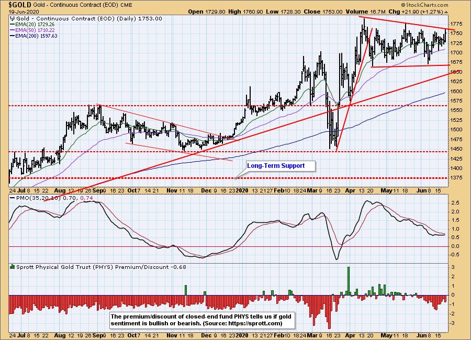This screenshot has height=340, width=471.
Task: Select the EMA(50) 1710.22 legend entry
Action: click(x=32, y=30)
